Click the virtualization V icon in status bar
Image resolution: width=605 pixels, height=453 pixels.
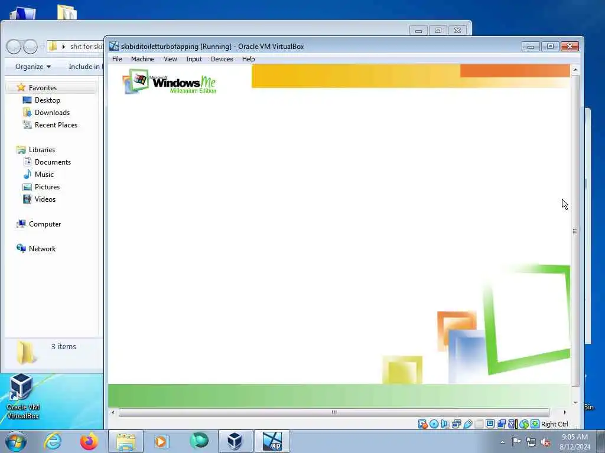[x=512, y=424]
